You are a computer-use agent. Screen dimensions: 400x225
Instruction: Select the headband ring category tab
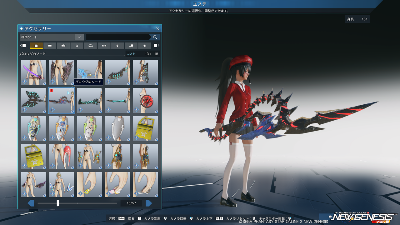coord(91,46)
